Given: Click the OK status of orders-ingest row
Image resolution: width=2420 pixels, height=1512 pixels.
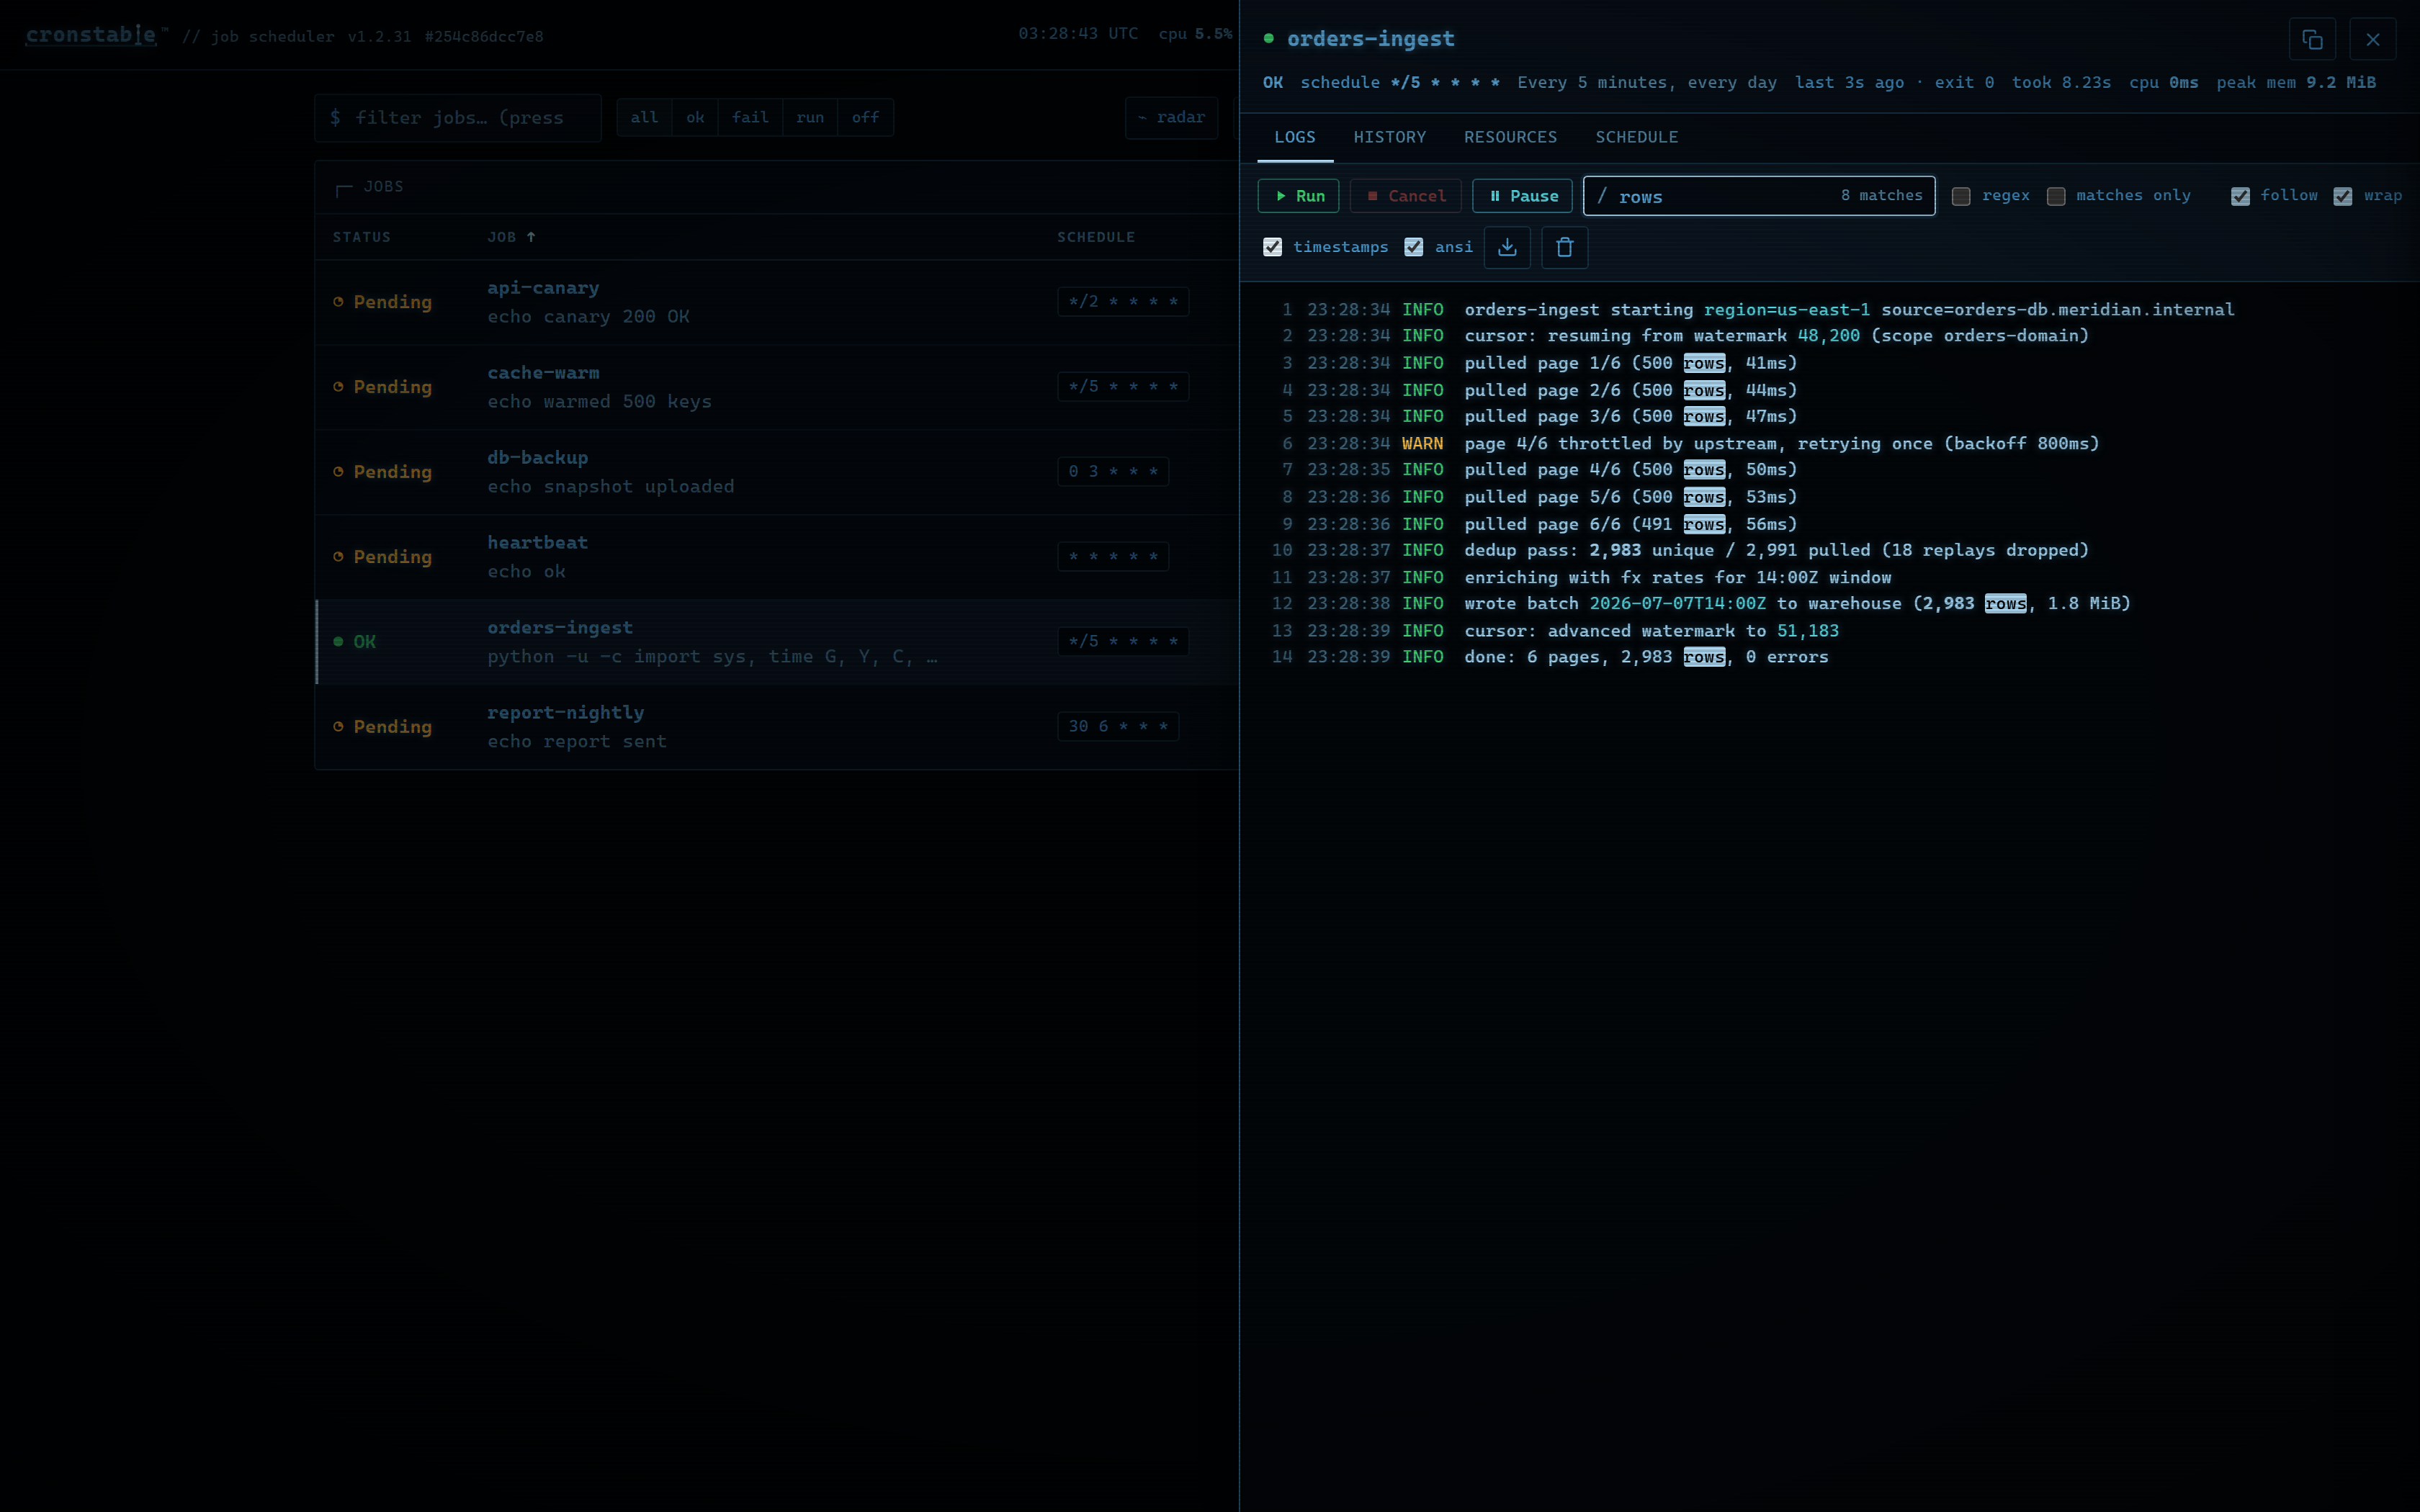Looking at the screenshot, I should click(355, 642).
